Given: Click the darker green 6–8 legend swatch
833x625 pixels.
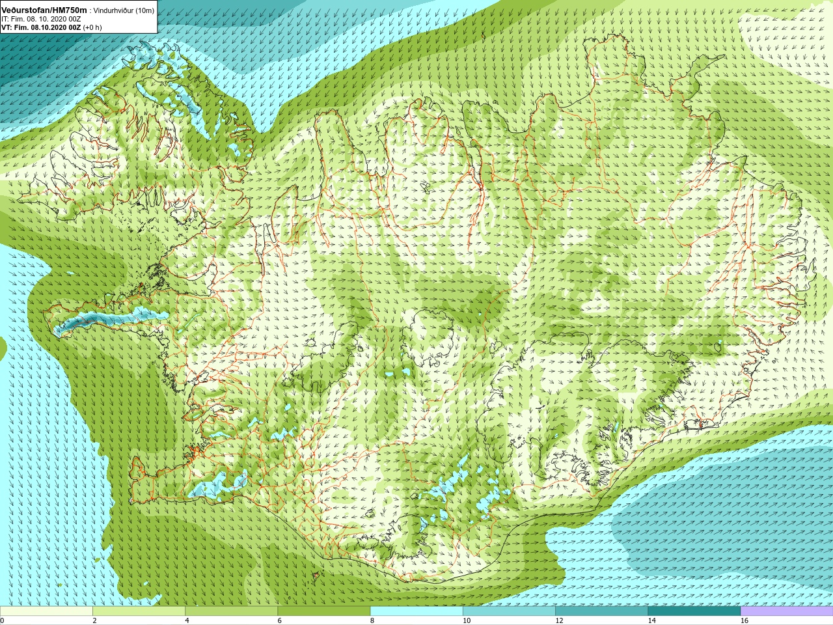Looking at the screenshot, I should pyautogui.click(x=324, y=611).
